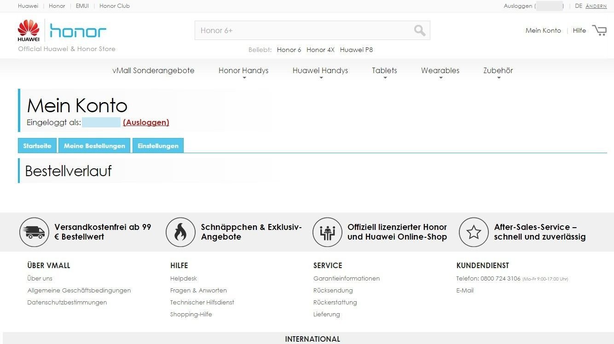Click the red Ausloggen link
614x344 pixels.
[x=146, y=122]
